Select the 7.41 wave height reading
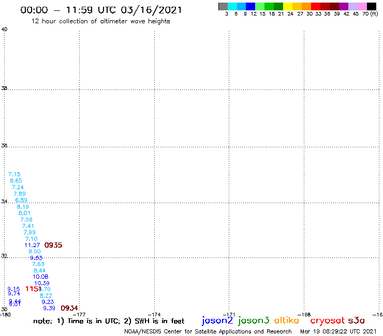The width and height of the screenshot is (383, 336). pos(28,226)
